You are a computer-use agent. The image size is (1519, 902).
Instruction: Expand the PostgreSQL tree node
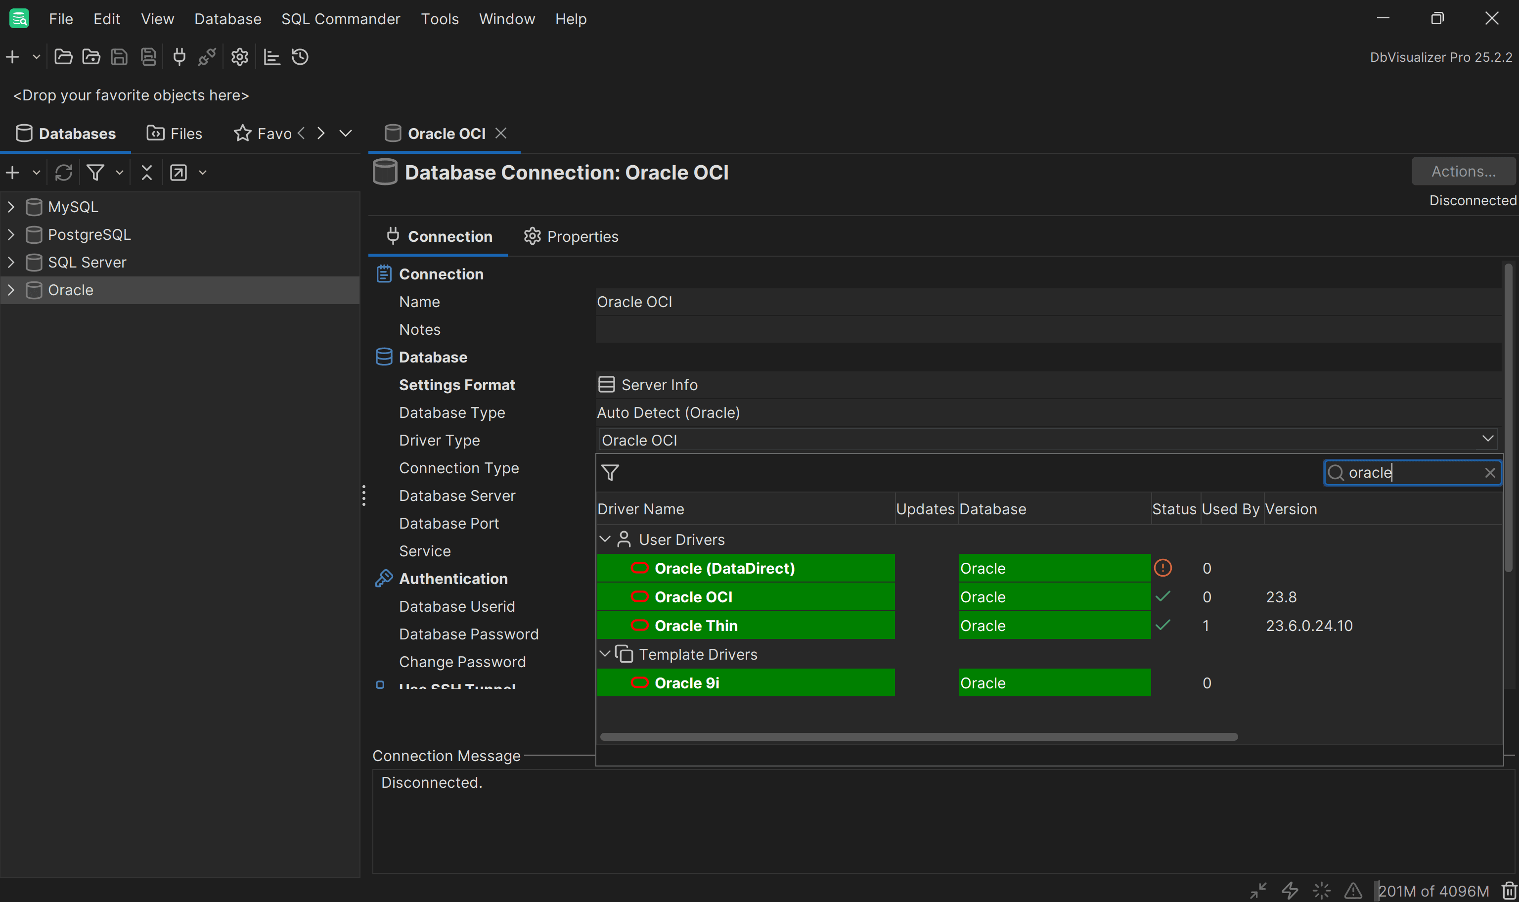[x=11, y=234]
